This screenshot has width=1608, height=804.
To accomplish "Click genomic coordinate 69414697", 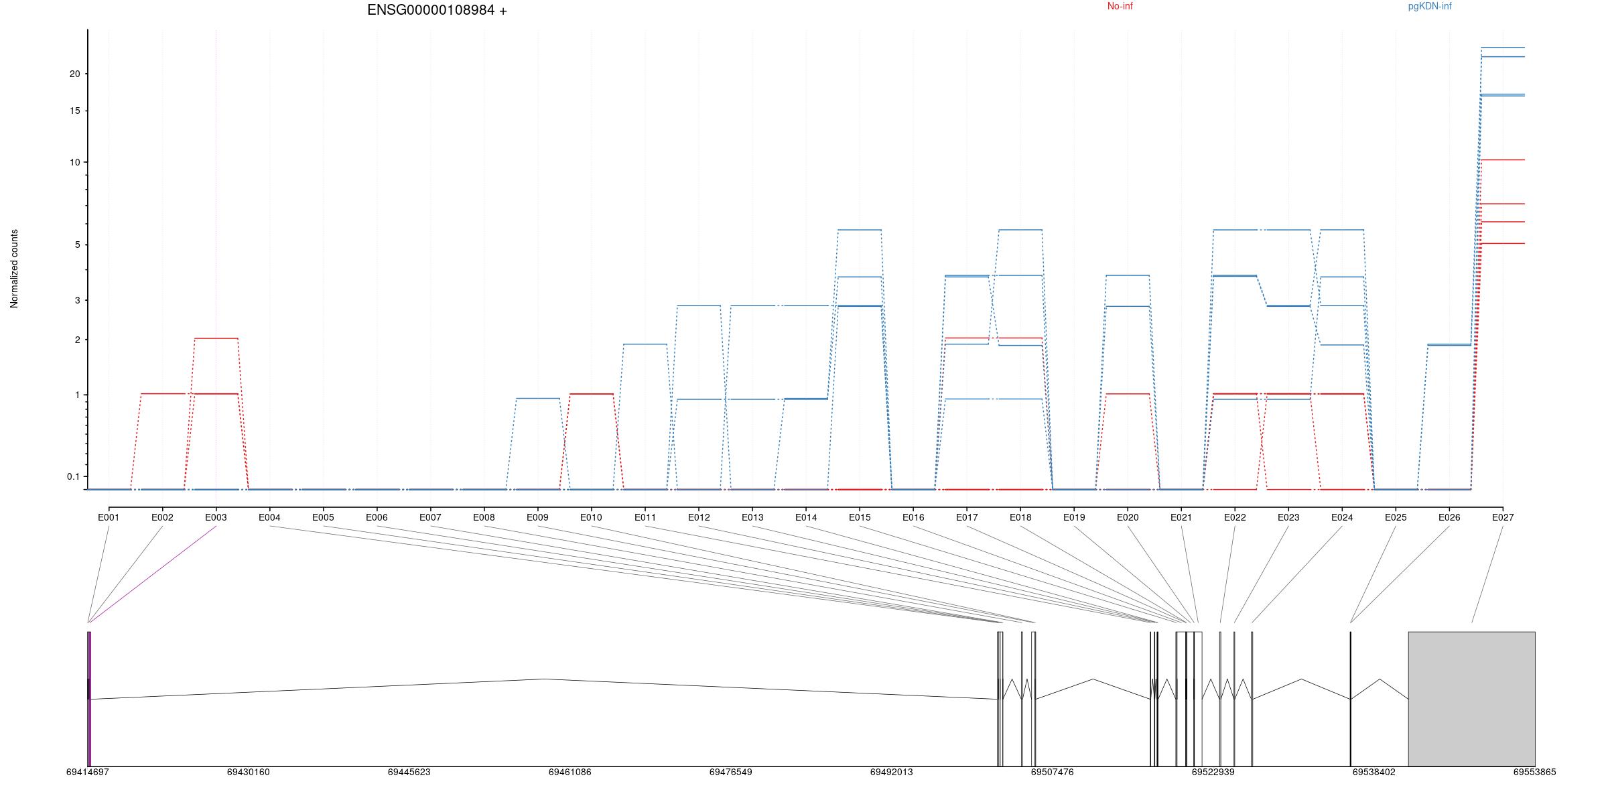I will point(88,772).
